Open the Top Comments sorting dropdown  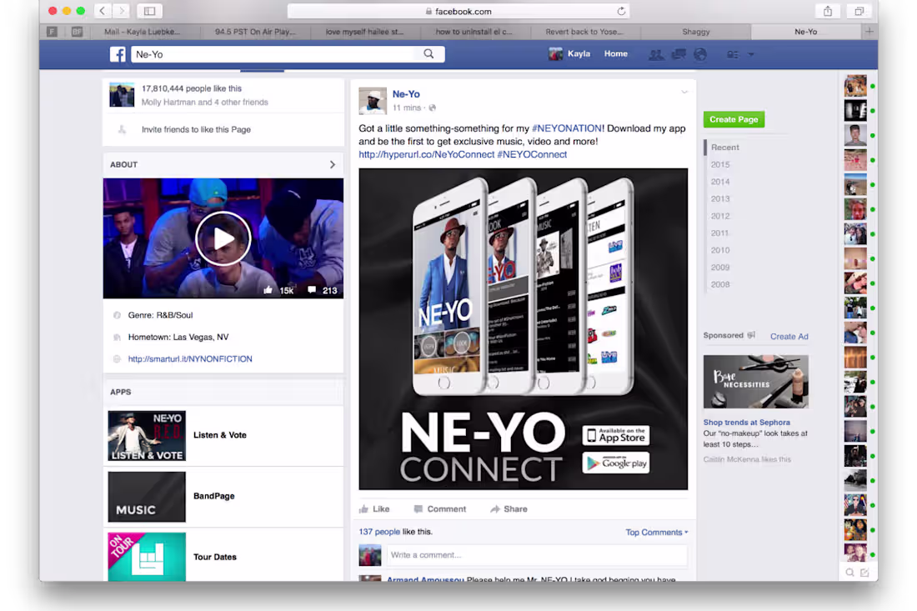point(657,531)
